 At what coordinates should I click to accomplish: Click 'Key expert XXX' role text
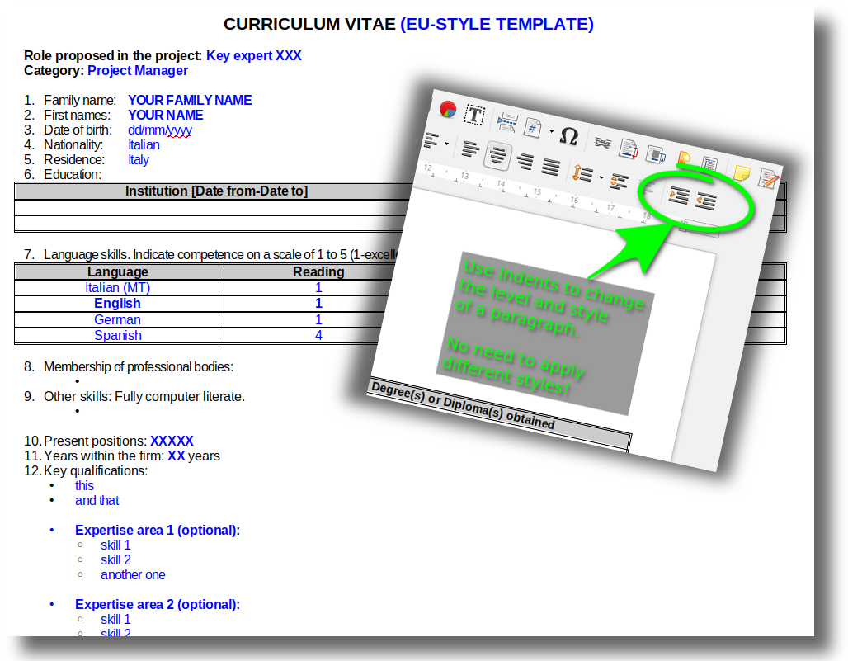[253, 56]
